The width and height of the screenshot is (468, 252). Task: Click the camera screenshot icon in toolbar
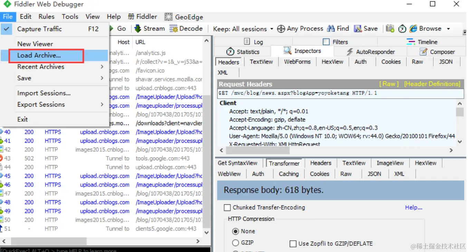pos(390,29)
